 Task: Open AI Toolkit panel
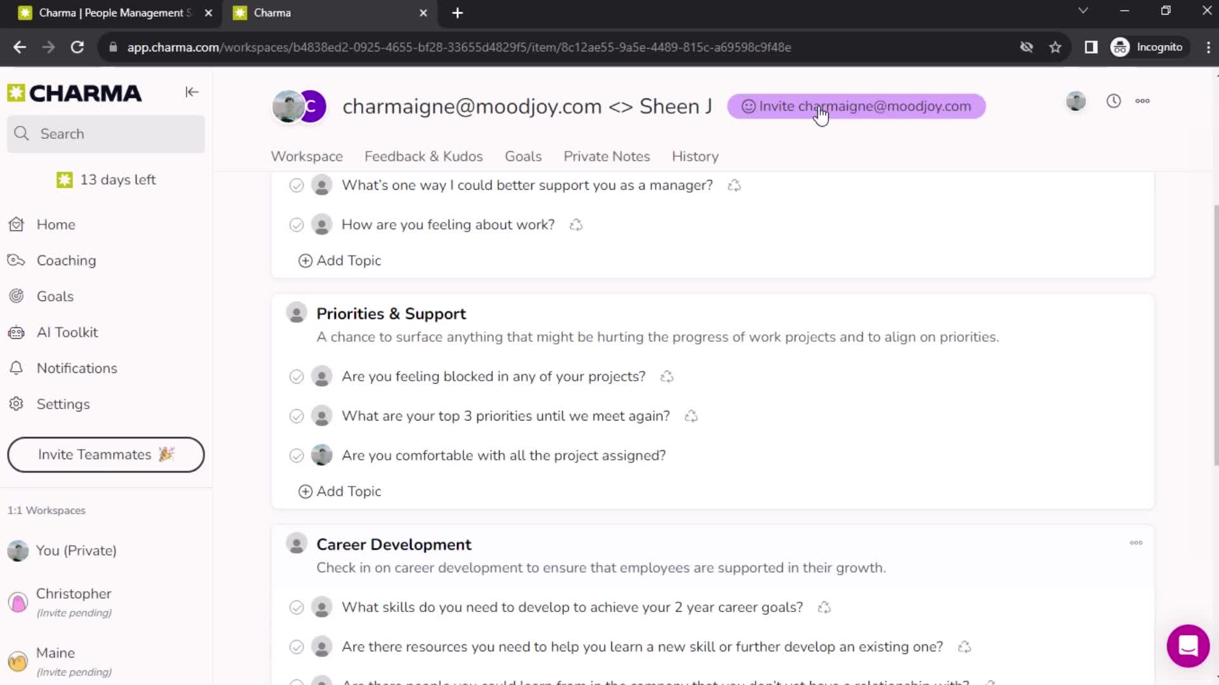tap(68, 332)
